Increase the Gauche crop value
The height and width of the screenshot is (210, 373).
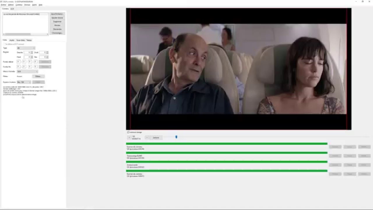(x=32, y=52)
